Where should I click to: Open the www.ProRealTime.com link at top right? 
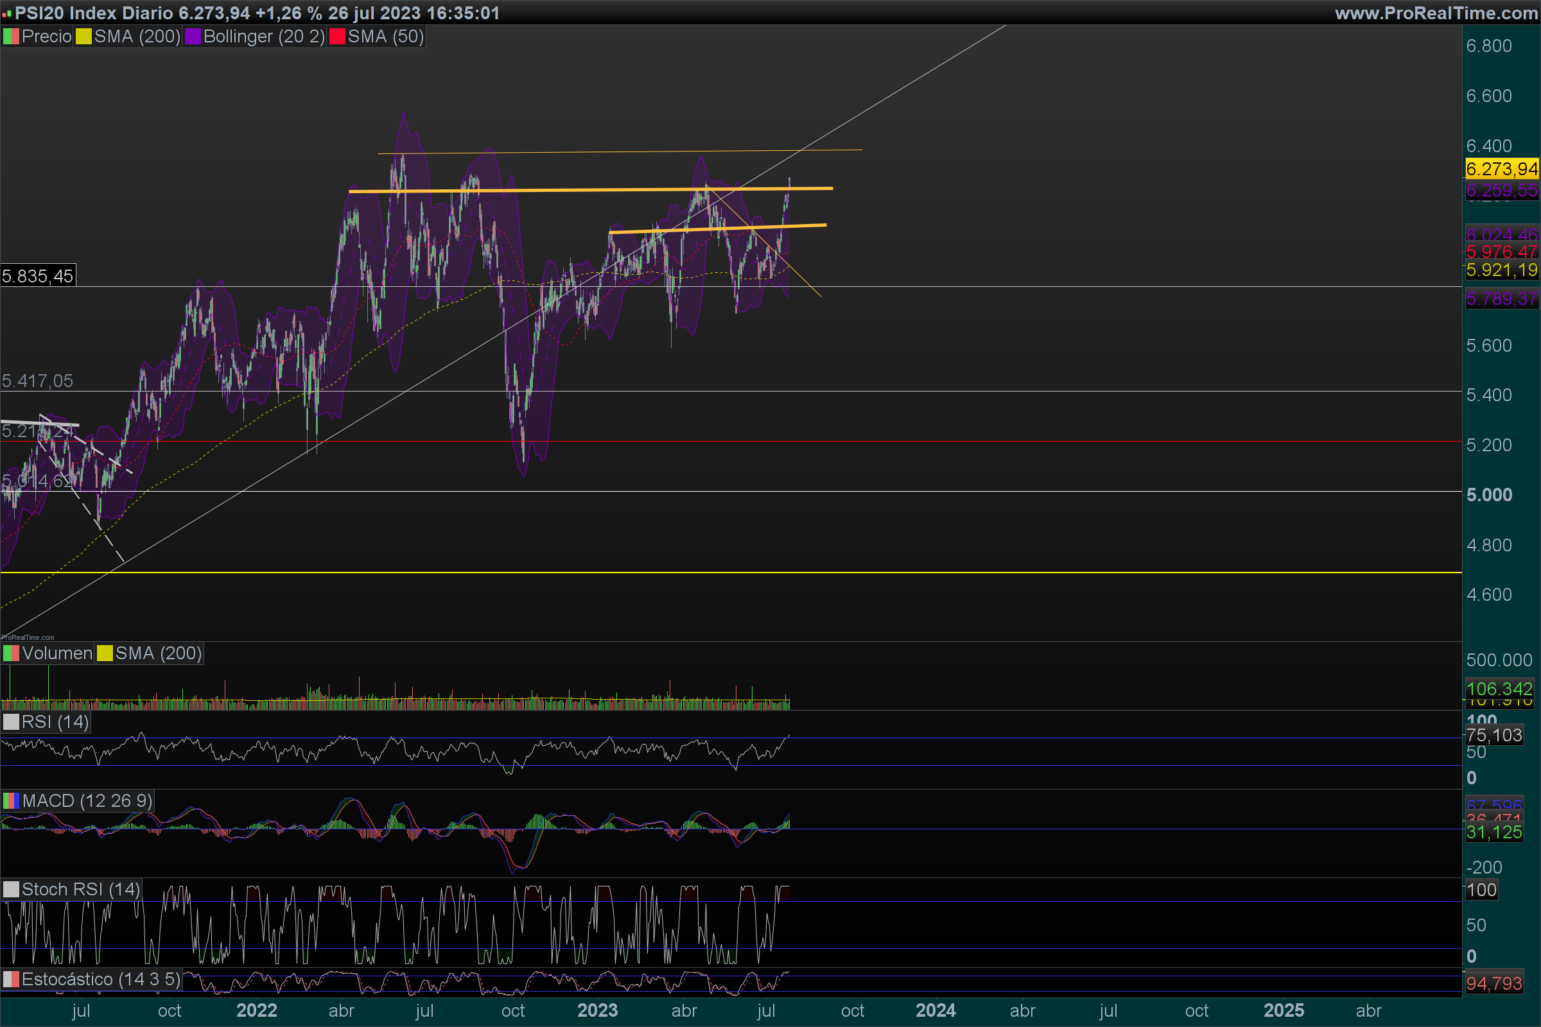1436,13
